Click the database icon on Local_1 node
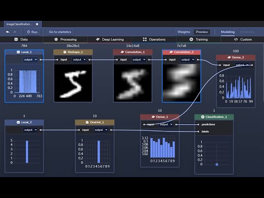The height and width of the screenshot is (198, 264). click(x=18, y=52)
